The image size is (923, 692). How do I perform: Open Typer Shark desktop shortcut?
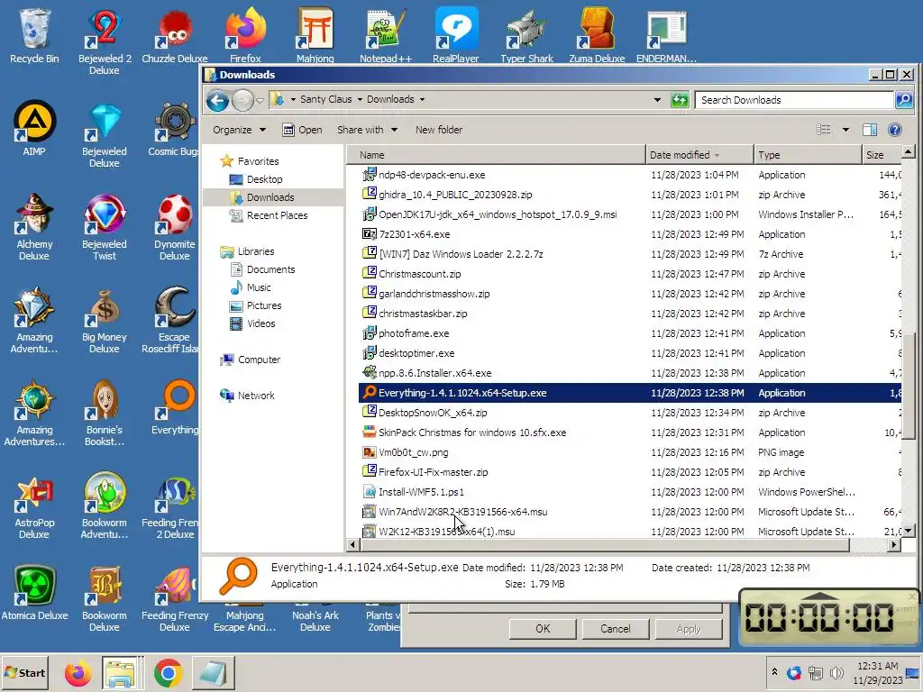tap(526, 35)
